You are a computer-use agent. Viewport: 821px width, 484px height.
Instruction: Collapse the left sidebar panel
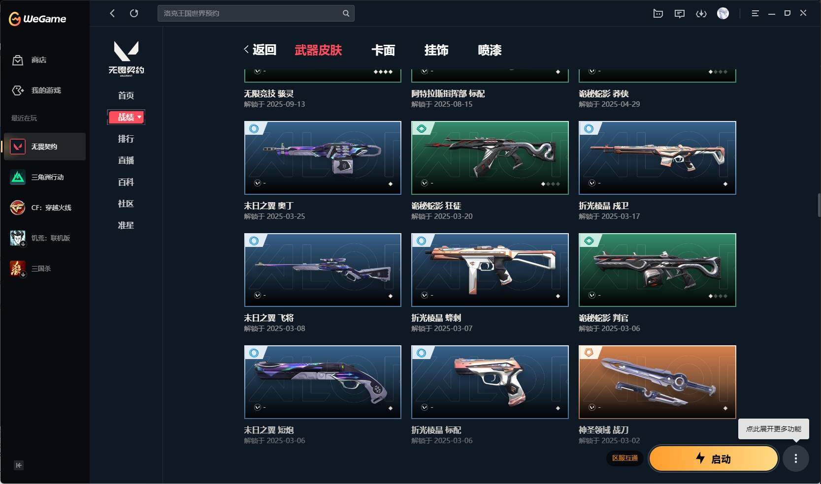pos(19,465)
